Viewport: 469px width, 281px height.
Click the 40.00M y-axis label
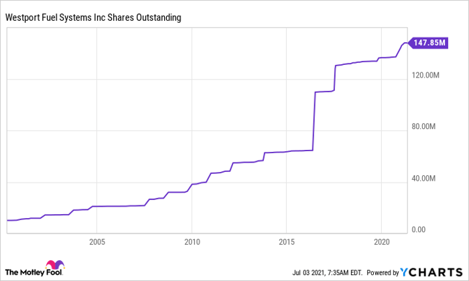coord(429,179)
